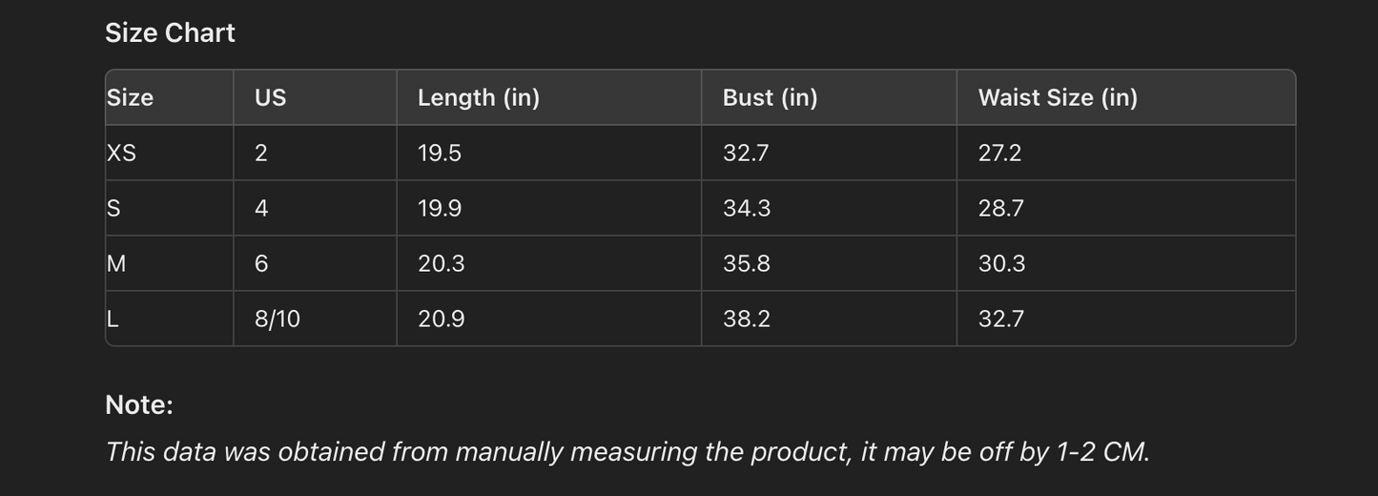Select the 20.9 length cell
Image resolution: width=1378 pixels, height=496 pixels.
(442, 319)
